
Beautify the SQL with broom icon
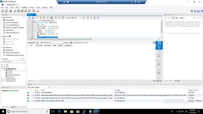88,18
